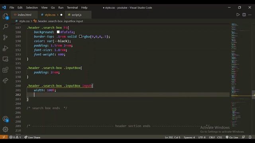
Task: Change indentation via Spaces: 4
Action: point(189,137)
